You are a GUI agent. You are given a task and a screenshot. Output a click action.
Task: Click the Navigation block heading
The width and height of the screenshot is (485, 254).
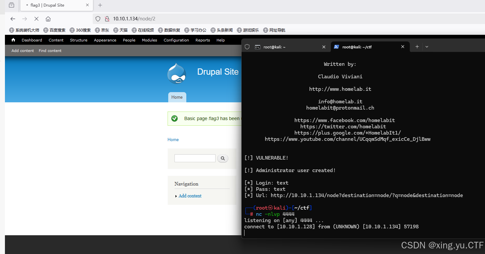click(x=186, y=184)
